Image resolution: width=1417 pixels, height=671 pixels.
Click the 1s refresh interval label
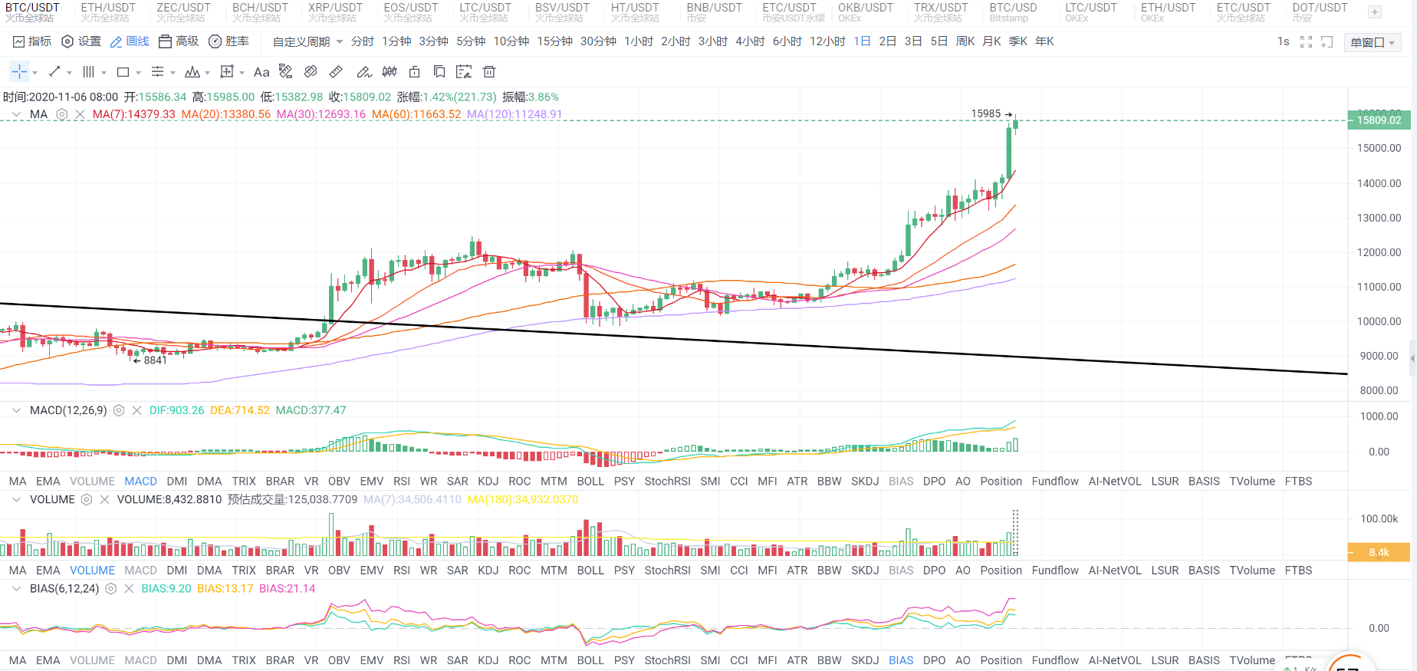(1283, 41)
